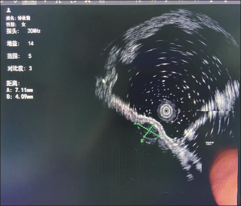Select the upper endpoint of caliper line B
241x206 pixels.
point(153,124)
